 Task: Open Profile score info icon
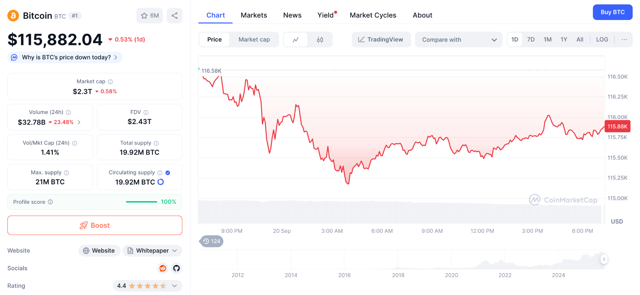click(50, 202)
